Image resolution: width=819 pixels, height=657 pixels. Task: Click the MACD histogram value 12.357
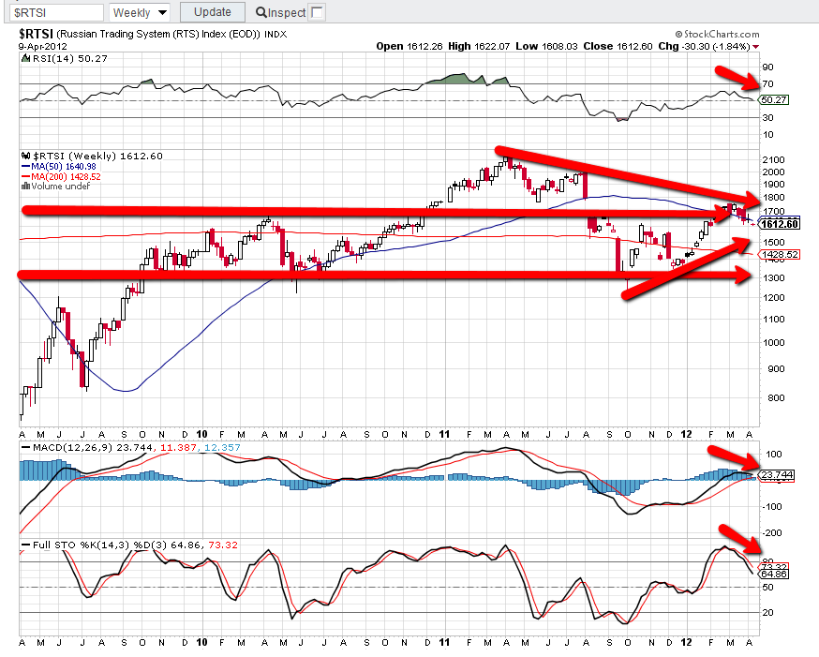[222, 448]
